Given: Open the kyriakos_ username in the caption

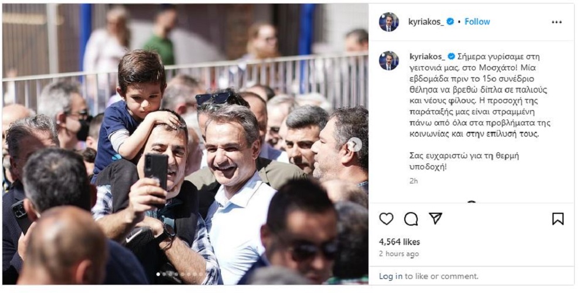Looking at the screenshot, I should 428,57.
